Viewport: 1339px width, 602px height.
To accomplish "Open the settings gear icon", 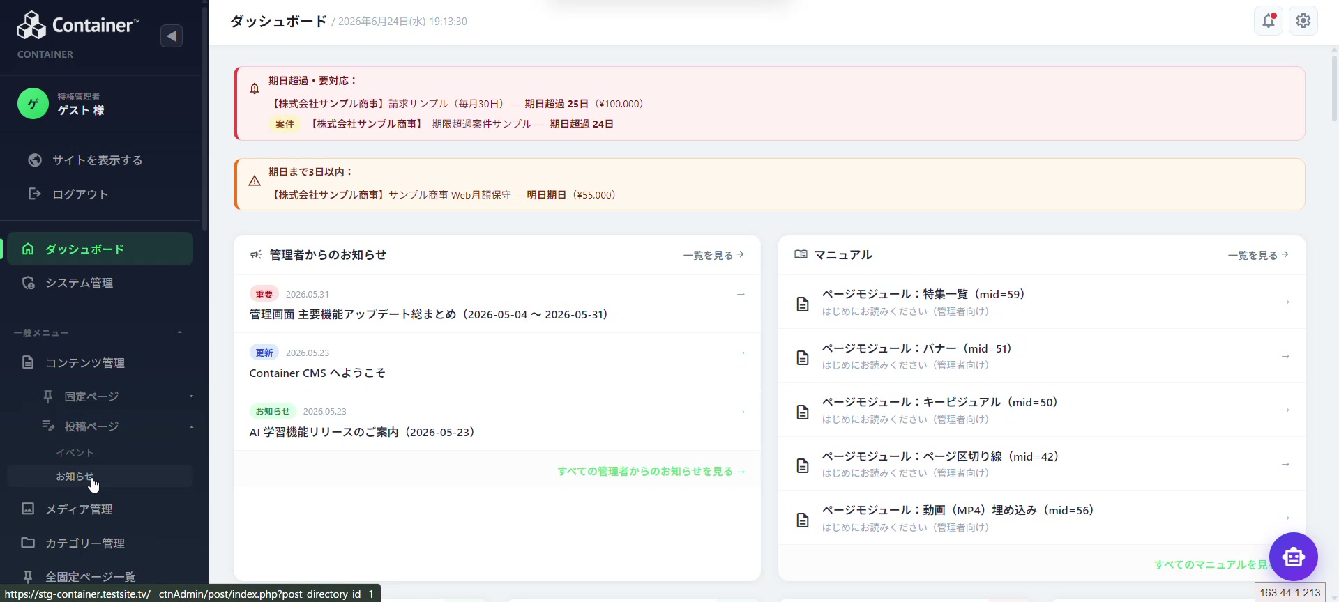I will click(x=1303, y=21).
